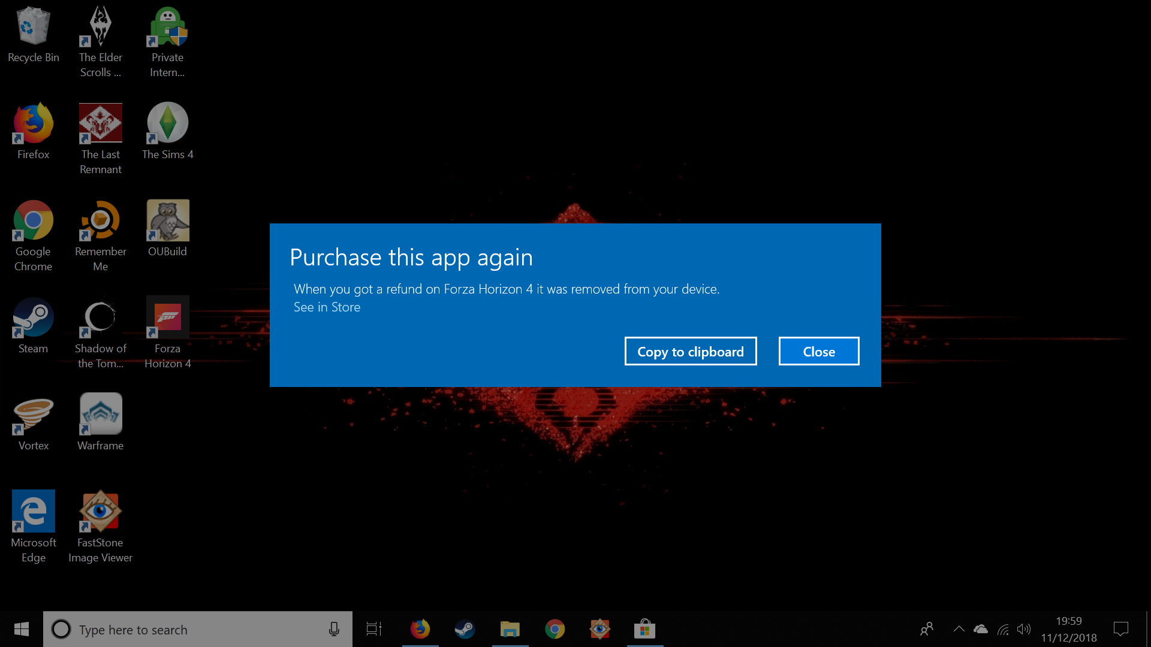1151x647 pixels.
Task: Open the Action Center notifications icon
Action: pos(1121,629)
